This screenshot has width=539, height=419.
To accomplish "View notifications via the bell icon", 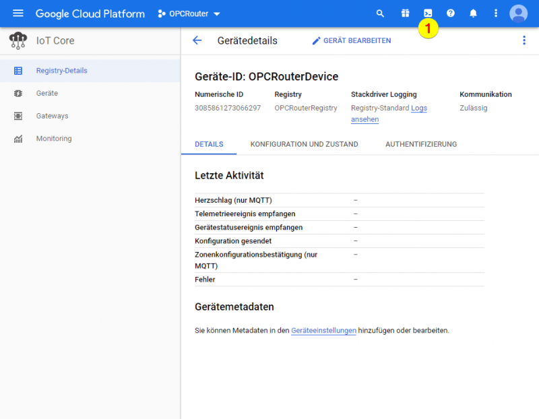I will (x=473, y=13).
